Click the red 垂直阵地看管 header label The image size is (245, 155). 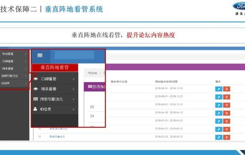[55, 68]
